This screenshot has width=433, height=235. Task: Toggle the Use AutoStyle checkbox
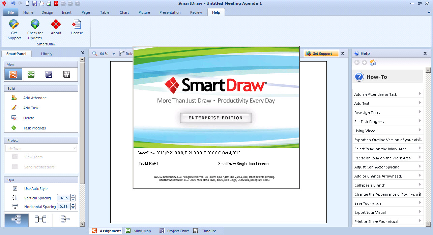coord(15,189)
